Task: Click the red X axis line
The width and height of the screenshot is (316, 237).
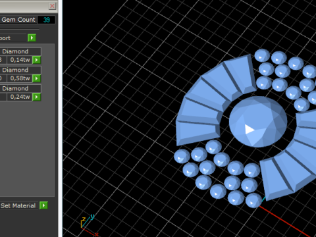Action: [x=285, y=221]
